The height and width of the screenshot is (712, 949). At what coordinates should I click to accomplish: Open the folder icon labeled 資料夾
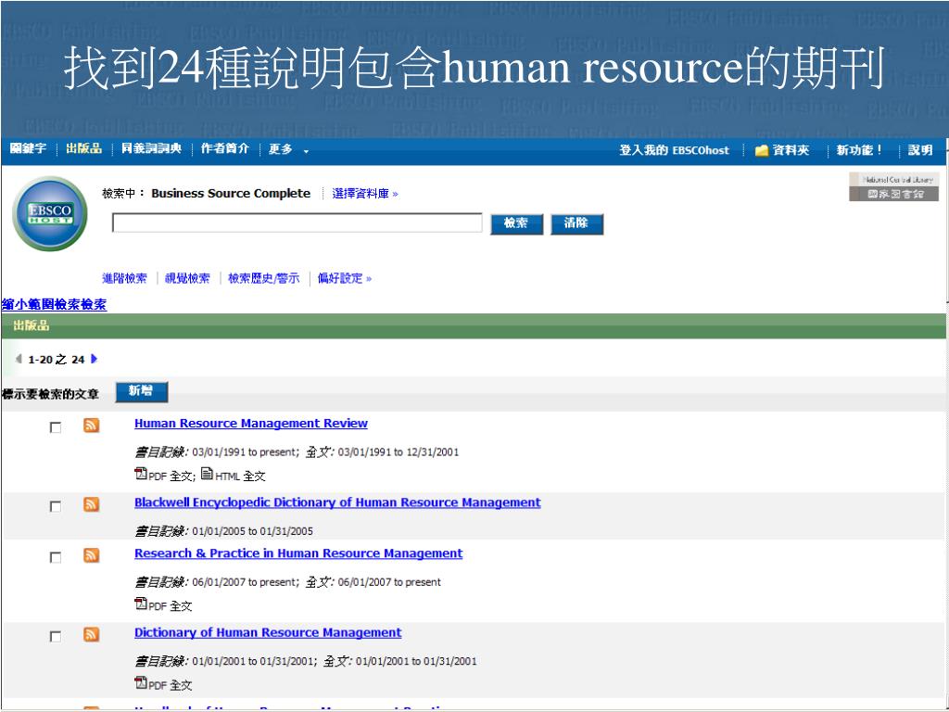762,150
